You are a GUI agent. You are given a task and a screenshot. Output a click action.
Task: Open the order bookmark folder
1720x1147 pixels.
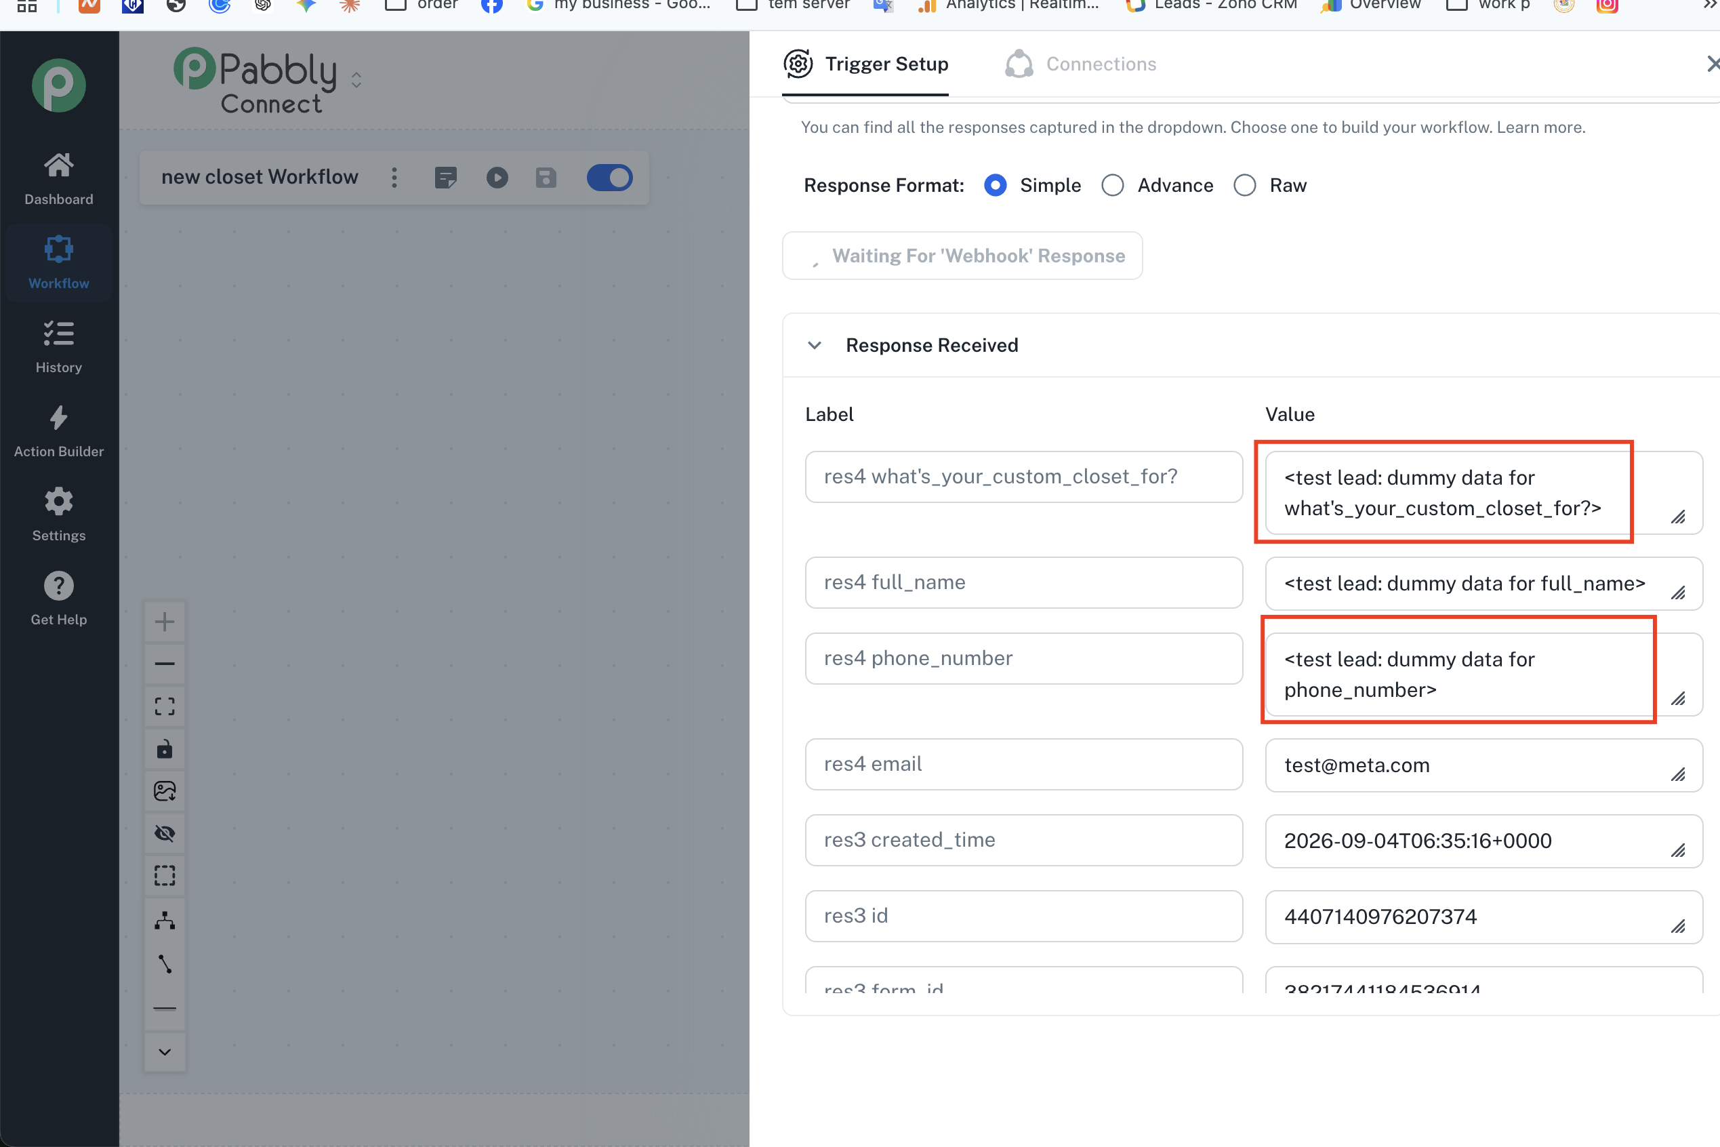click(422, 6)
